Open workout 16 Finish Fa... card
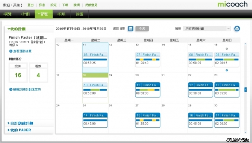This screenshot has width=252, height=143. [200, 120]
